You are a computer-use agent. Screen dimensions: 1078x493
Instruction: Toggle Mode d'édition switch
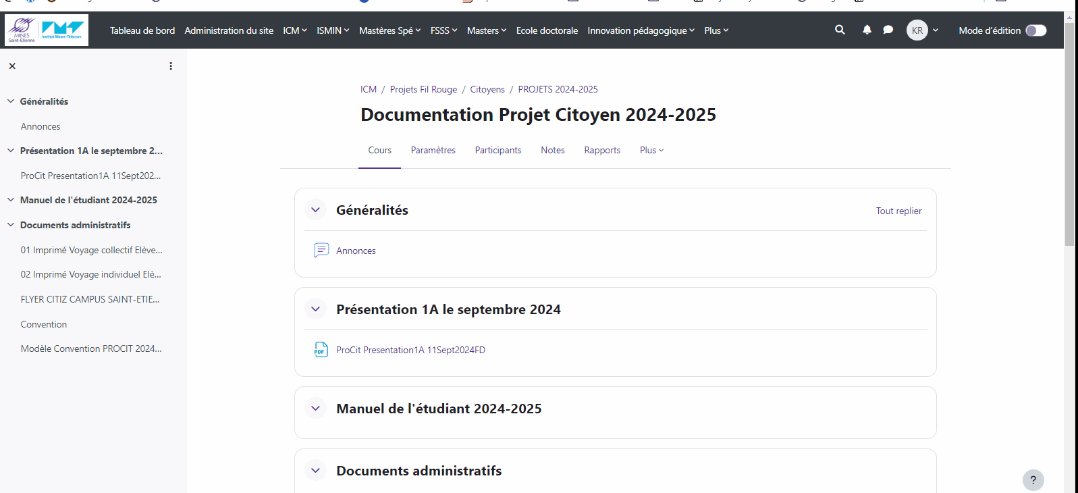pos(1035,30)
